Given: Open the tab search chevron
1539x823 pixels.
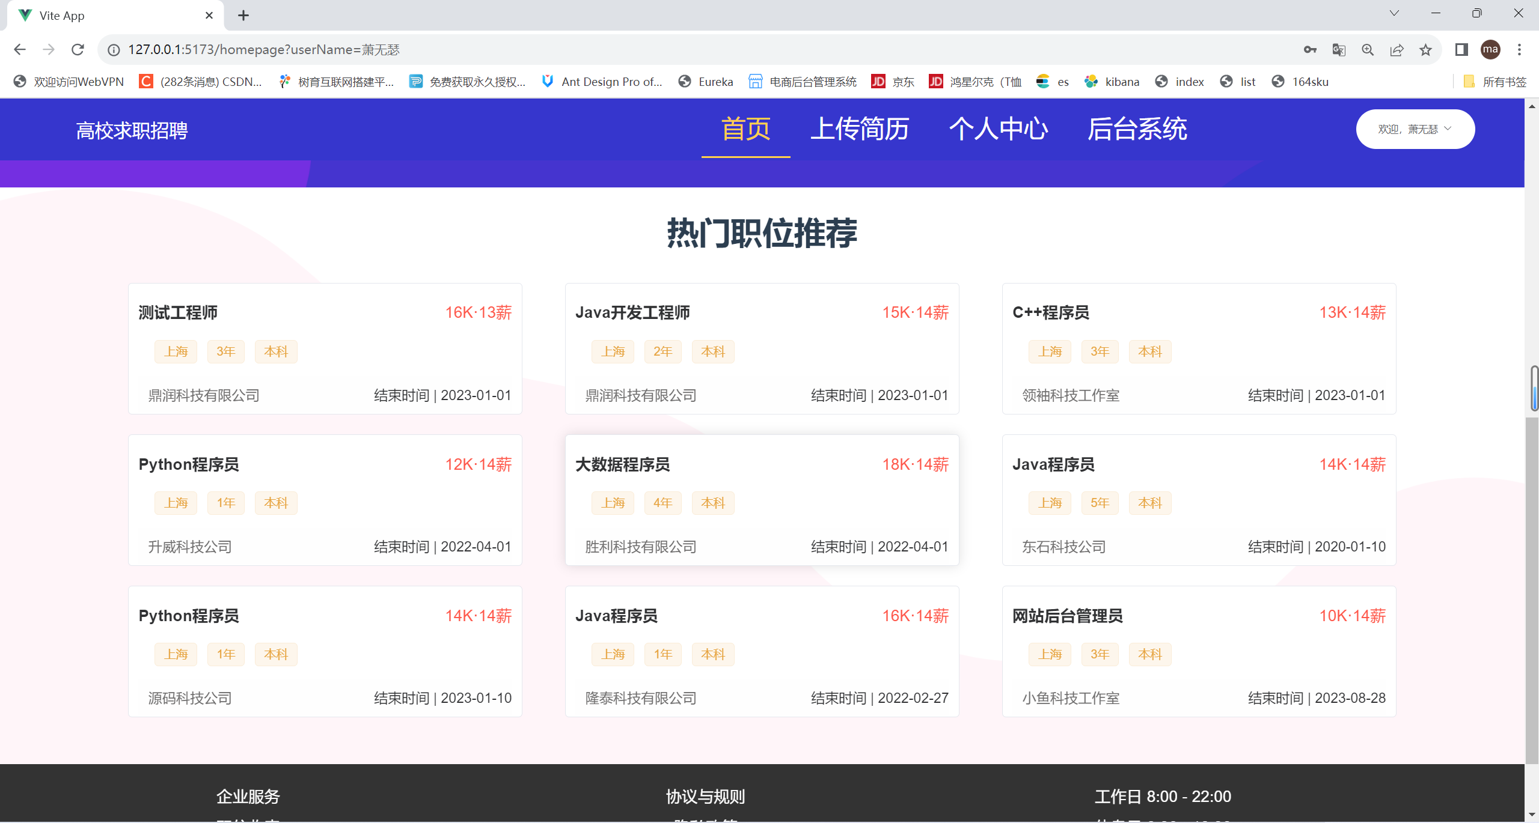Looking at the screenshot, I should coord(1394,13).
